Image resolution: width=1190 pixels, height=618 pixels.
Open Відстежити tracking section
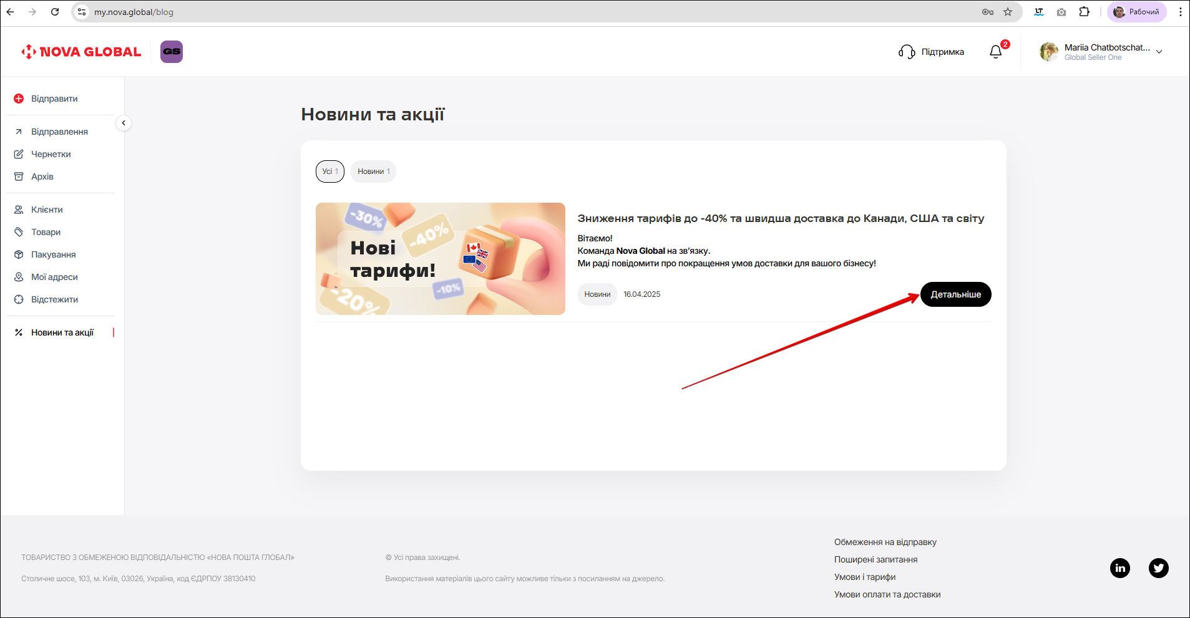coord(54,299)
